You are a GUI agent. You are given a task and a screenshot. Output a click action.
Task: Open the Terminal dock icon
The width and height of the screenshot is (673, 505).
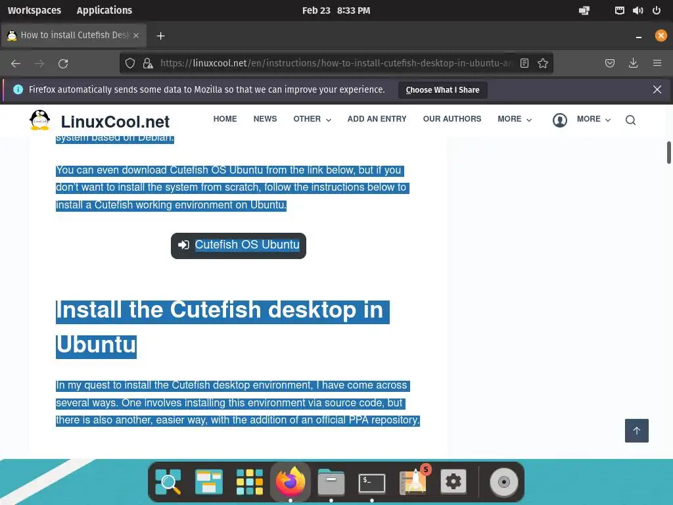(x=372, y=483)
